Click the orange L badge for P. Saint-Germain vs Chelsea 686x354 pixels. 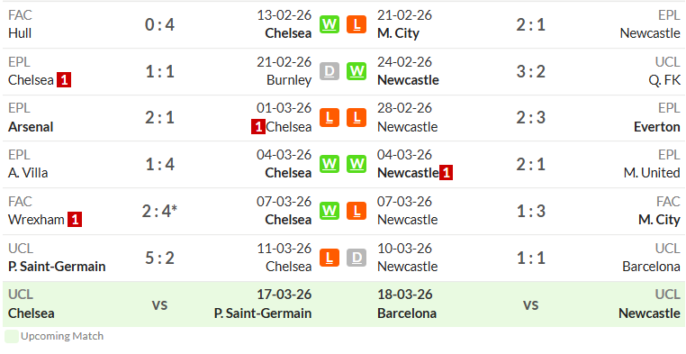click(329, 258)
